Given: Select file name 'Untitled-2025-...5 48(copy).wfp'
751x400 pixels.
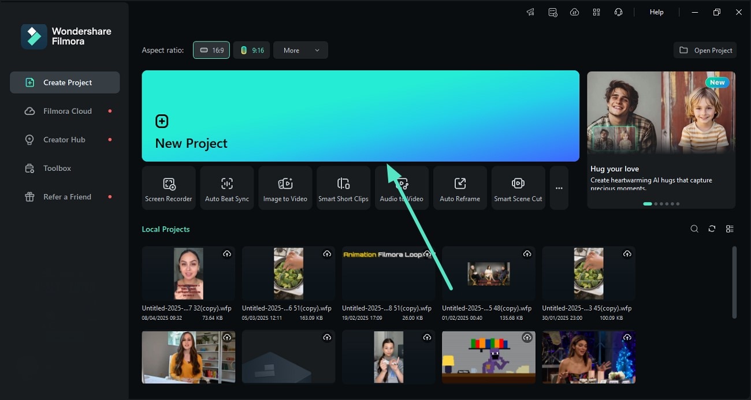Looking at the screenshot, I should pyautogui.click(x=486, y=308).
